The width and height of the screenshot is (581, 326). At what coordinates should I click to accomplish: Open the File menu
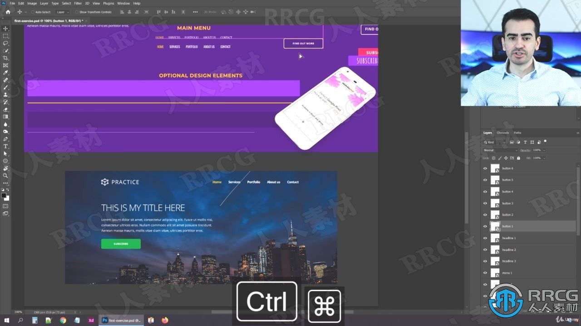pos(12,3)
